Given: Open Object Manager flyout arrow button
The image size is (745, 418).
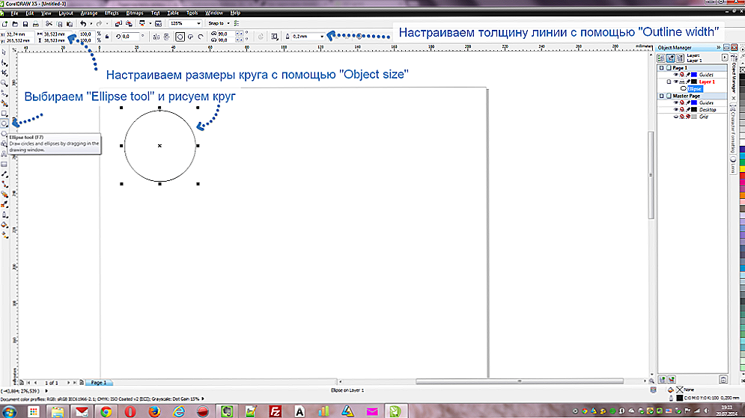Looking at the screenshot, I should 725,58.
